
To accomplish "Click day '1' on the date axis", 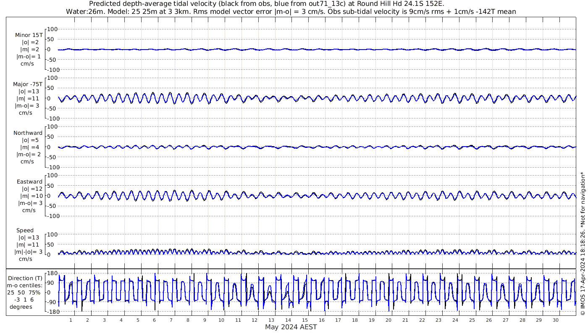I will 71,320.
